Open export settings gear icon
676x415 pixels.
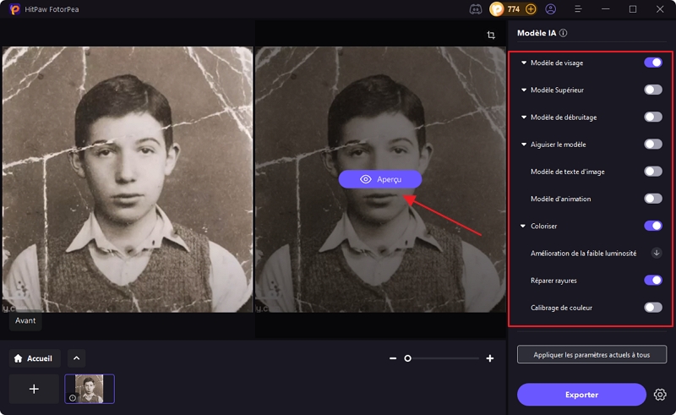(660, 395)
